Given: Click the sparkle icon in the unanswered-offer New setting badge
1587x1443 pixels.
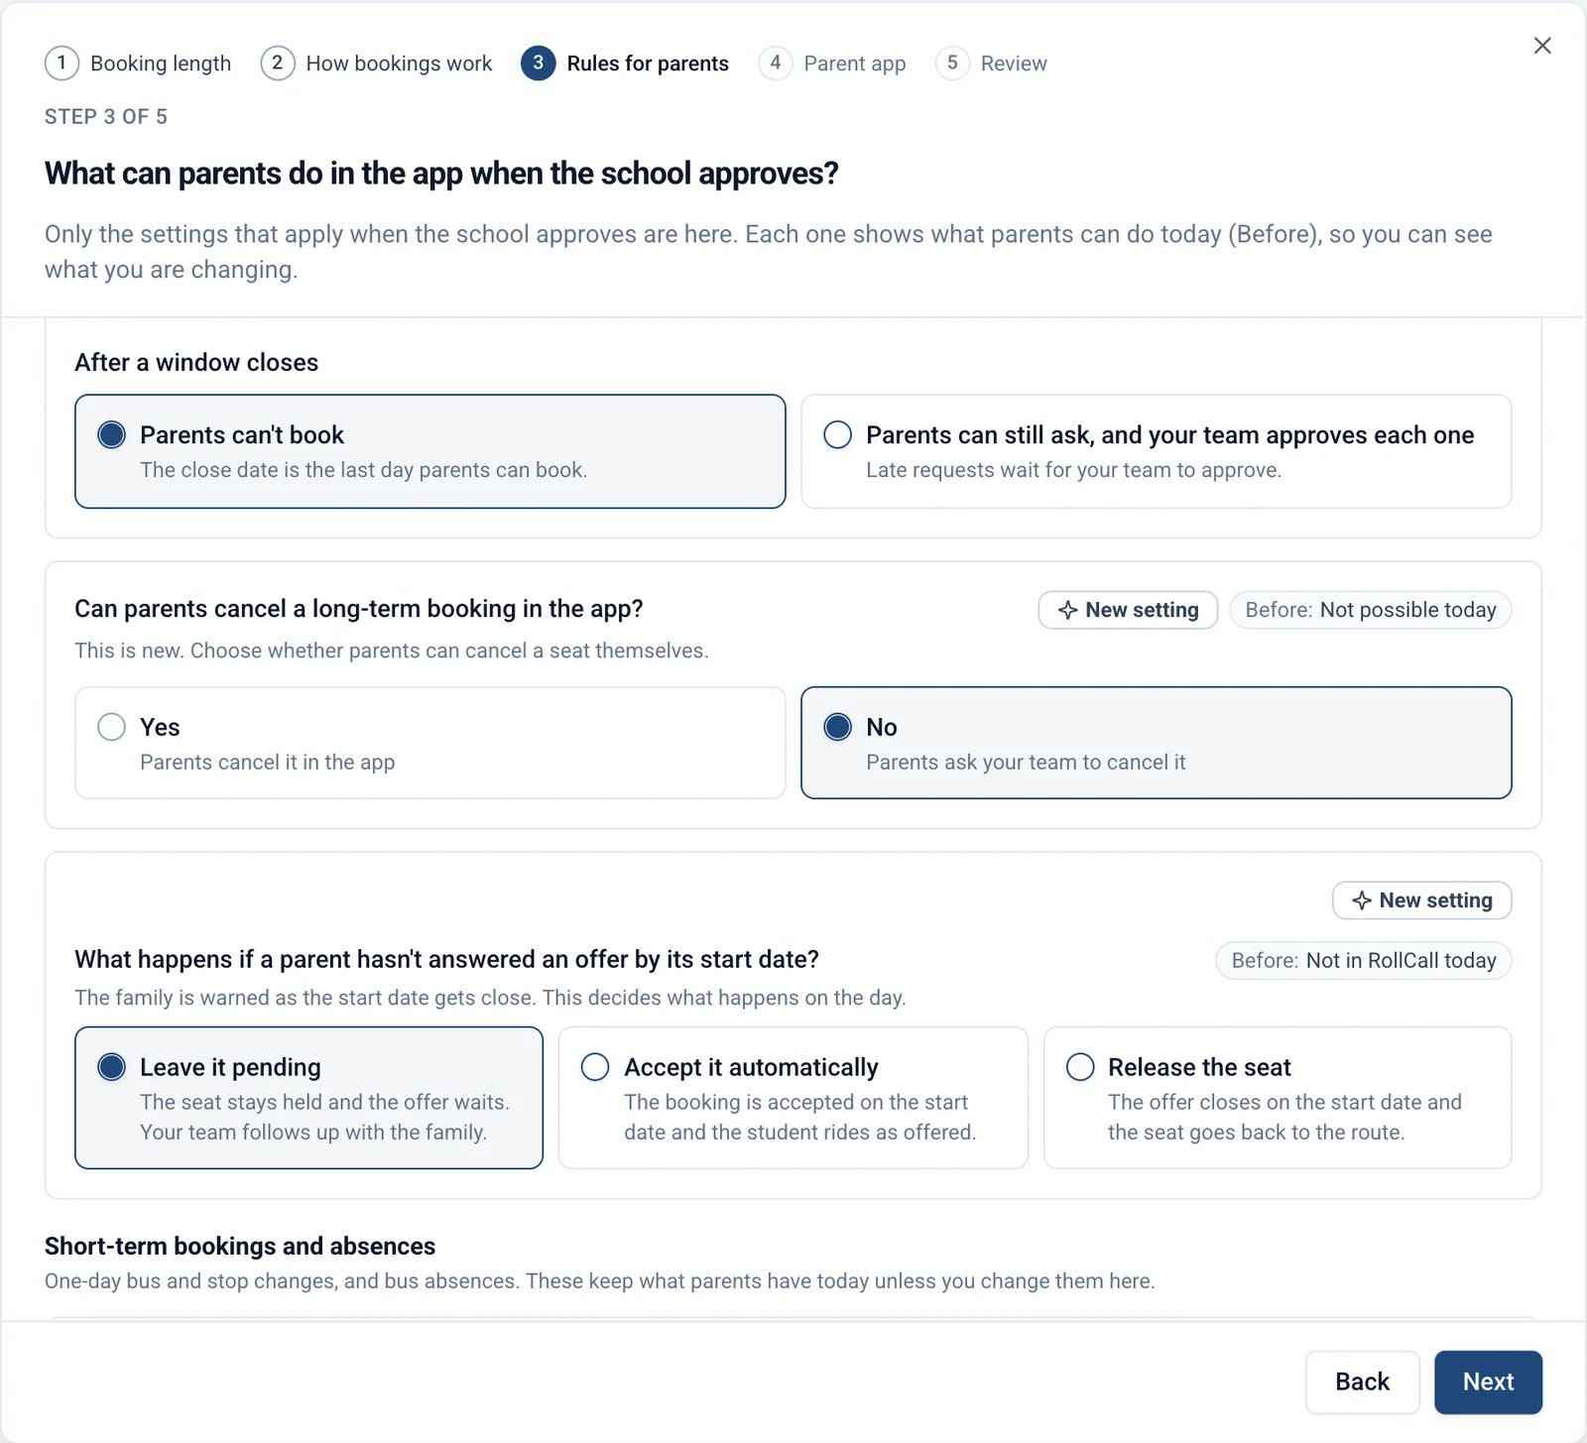Looking at the screenshot, I should coord(1362,901).
